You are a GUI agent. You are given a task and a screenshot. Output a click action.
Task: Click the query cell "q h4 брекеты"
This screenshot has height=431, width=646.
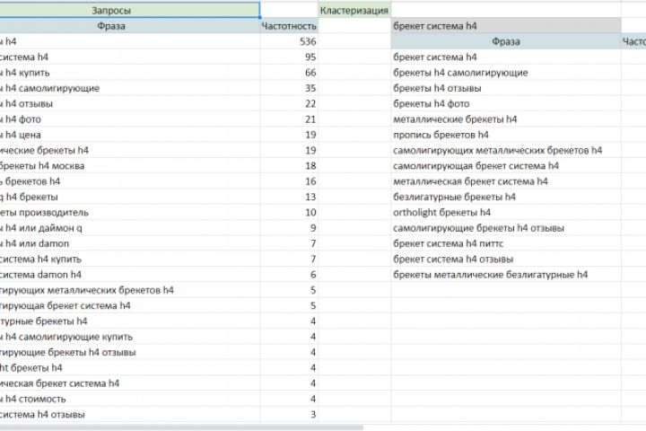(129, 197)
